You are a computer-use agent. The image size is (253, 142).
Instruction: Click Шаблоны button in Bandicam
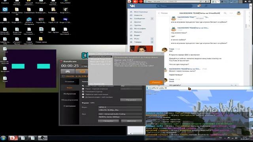tap(132, 121)
